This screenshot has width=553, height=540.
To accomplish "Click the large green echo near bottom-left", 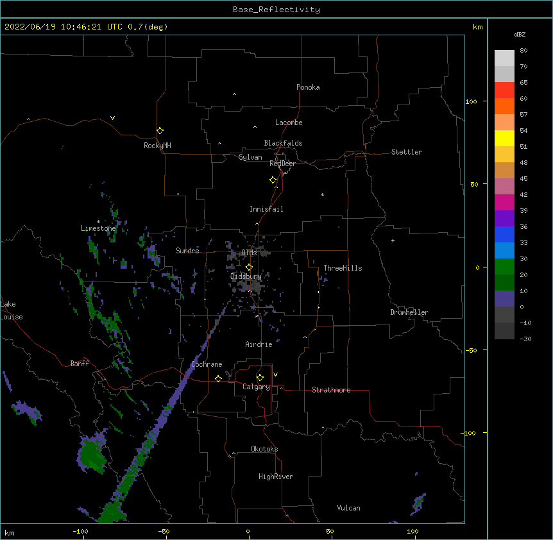I will pos(92,454).
